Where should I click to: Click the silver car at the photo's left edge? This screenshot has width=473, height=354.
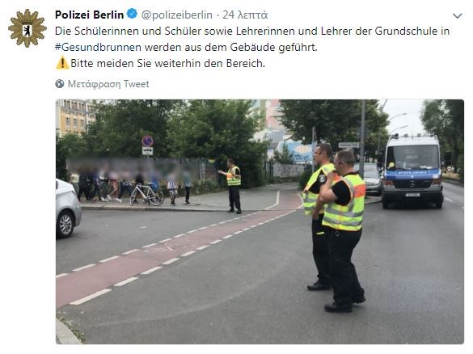(68, 208)
